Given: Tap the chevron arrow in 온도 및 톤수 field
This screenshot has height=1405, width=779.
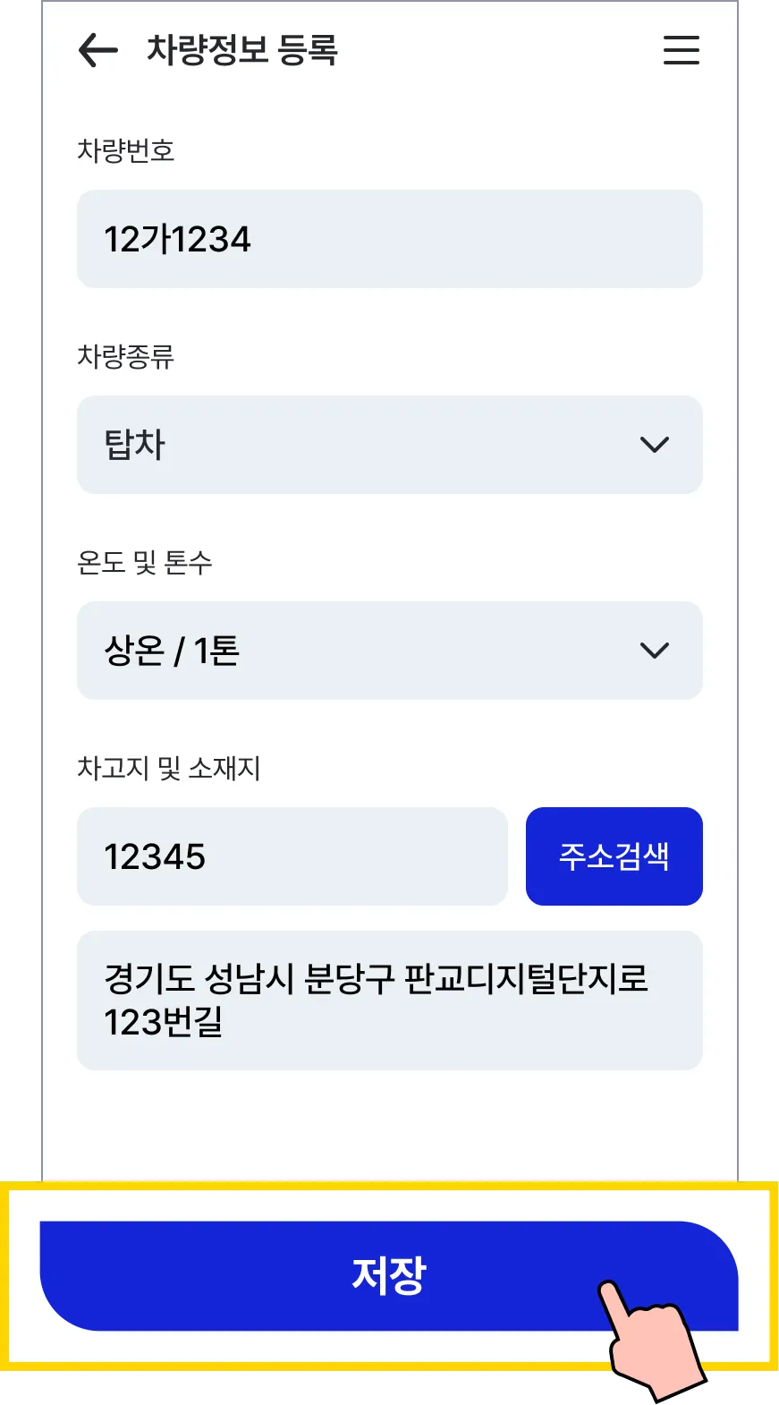Looking at the screenshot, I should (655, 651).
